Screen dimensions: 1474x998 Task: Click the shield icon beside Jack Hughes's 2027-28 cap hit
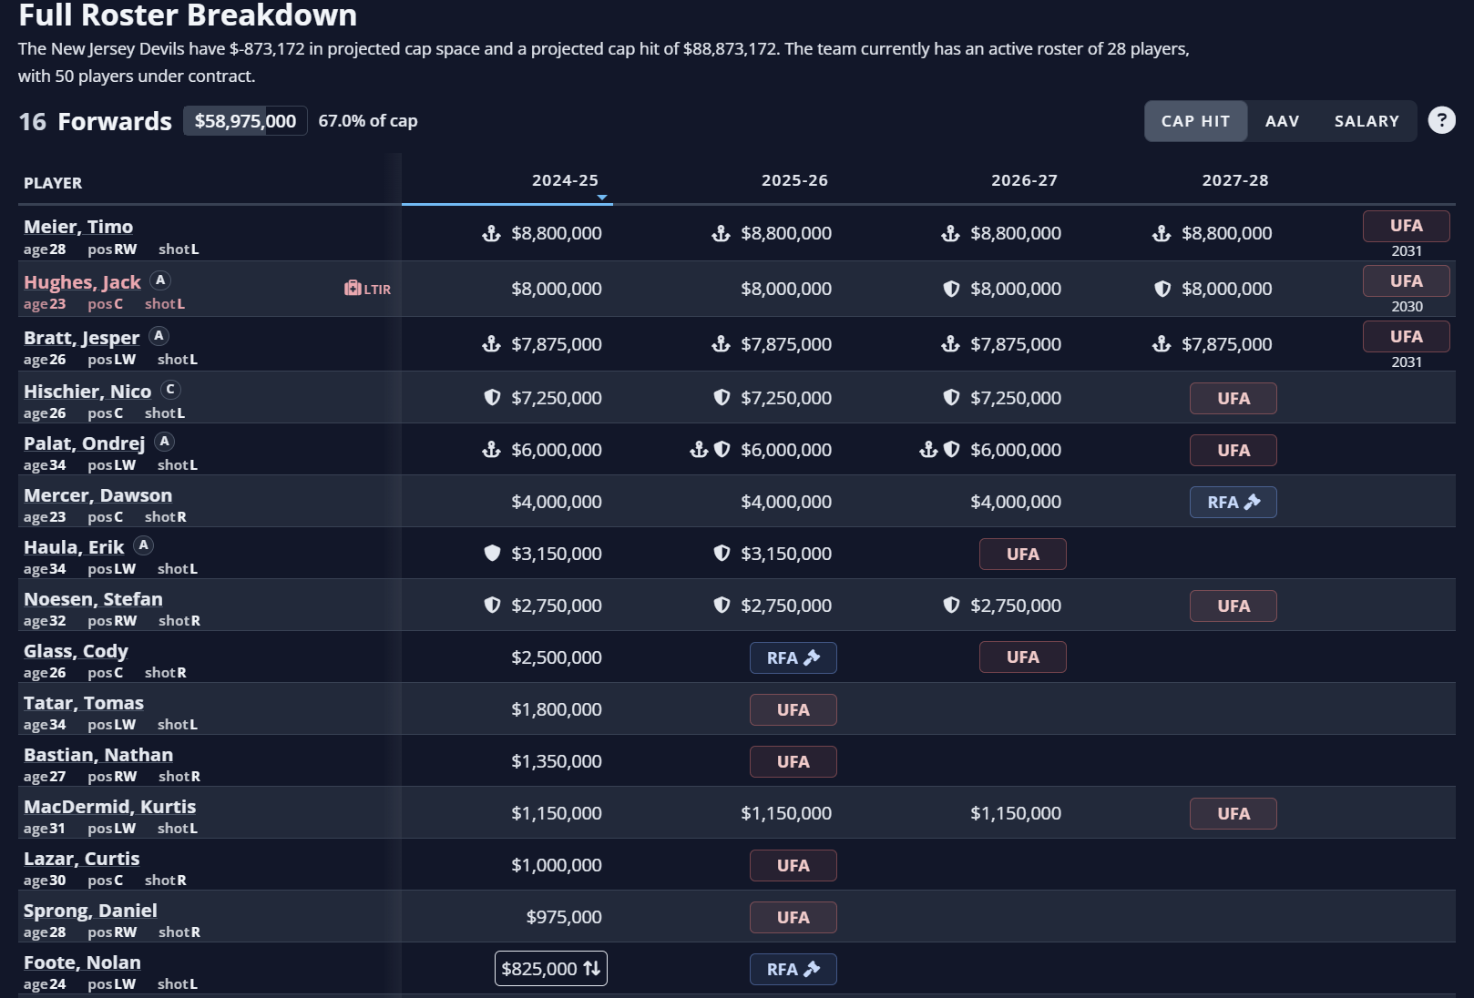click(x=1162, y=289)
